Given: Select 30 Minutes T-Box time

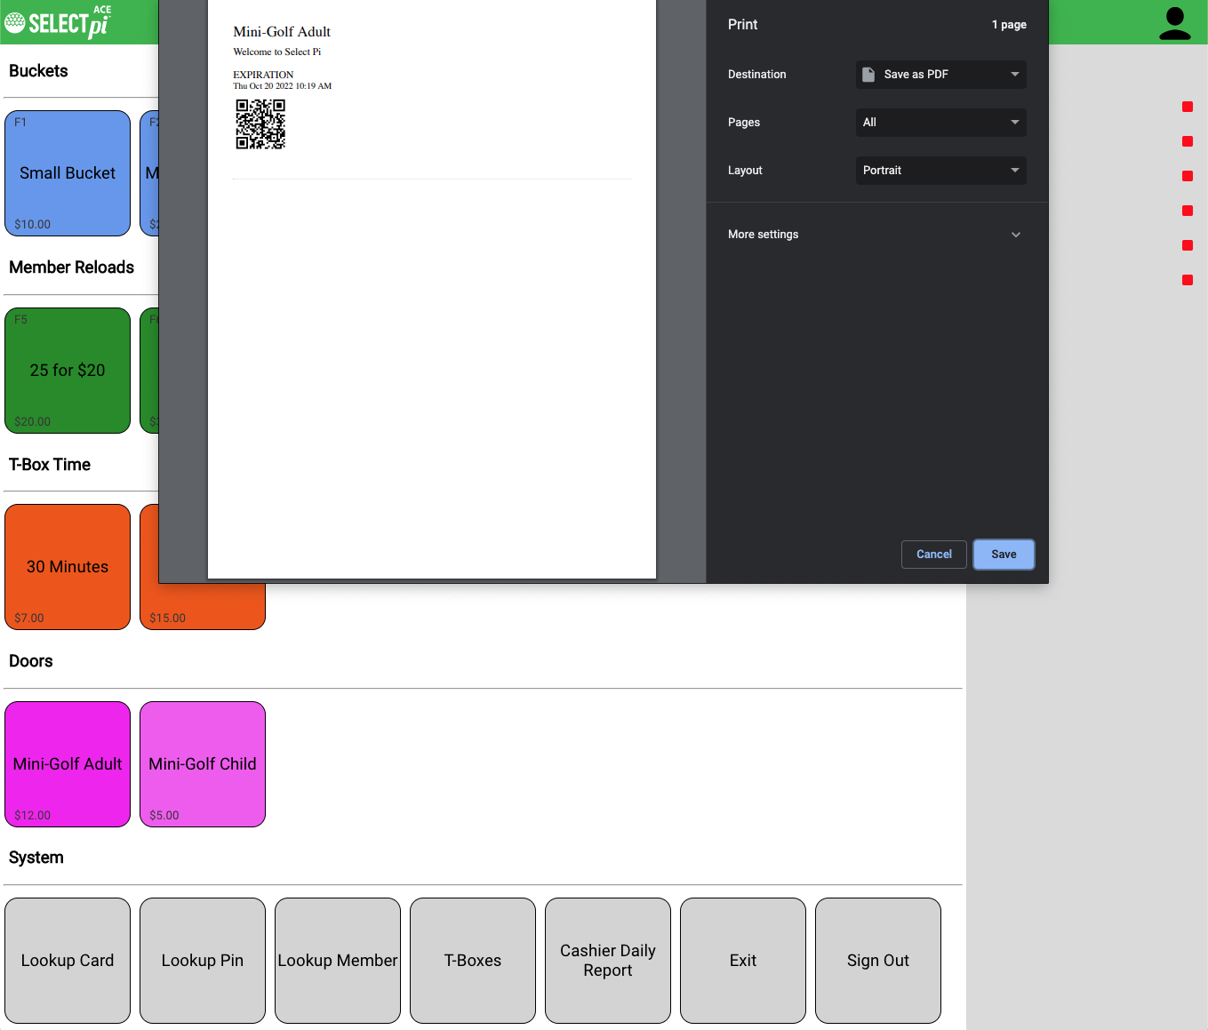Looking at the screenshot, I should coord(68,567).
